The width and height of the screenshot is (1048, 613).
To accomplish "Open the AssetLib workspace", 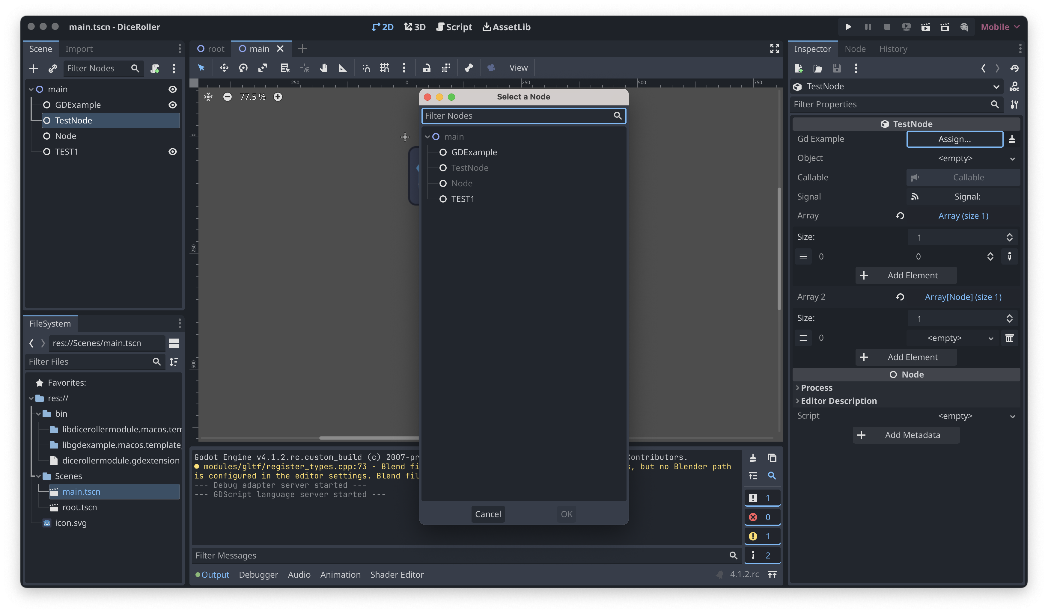I will pos(507,27).
